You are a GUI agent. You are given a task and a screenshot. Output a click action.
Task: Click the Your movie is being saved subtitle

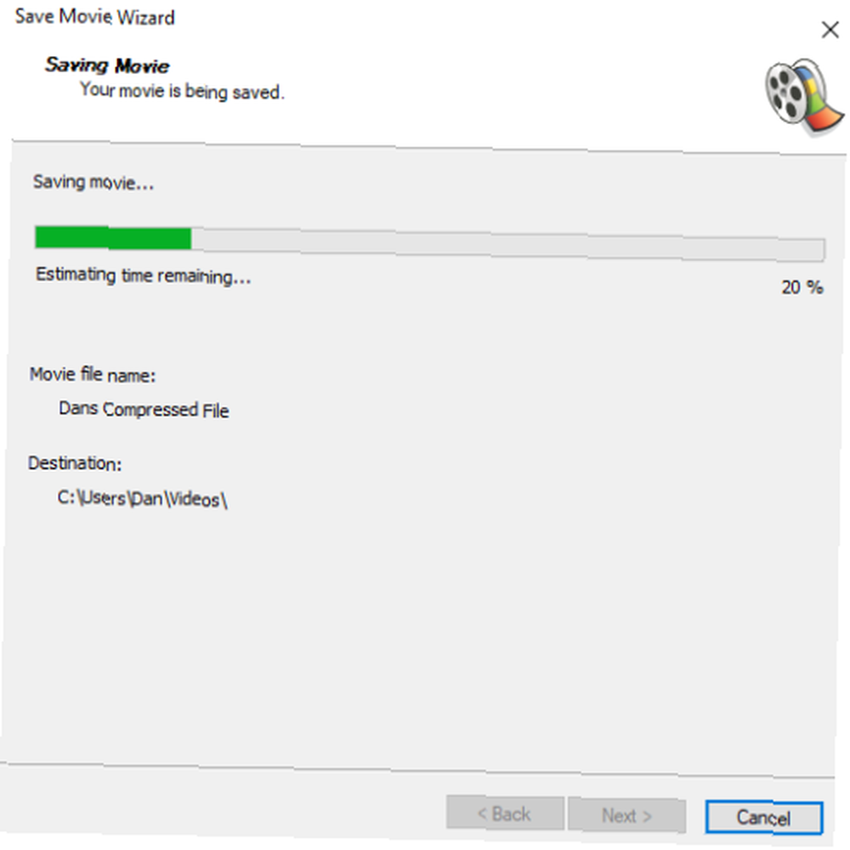(x=182, y=91)
